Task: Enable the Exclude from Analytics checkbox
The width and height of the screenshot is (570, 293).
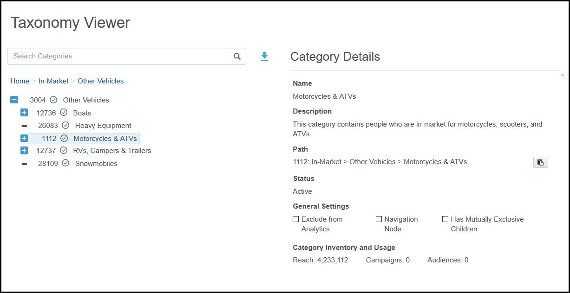Action: [296, 219]
